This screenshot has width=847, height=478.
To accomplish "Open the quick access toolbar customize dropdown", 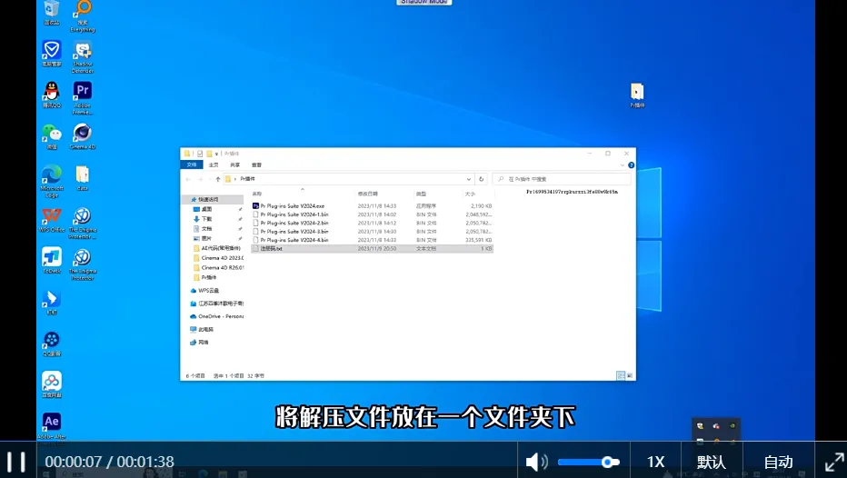I will (x=216, y=154).
